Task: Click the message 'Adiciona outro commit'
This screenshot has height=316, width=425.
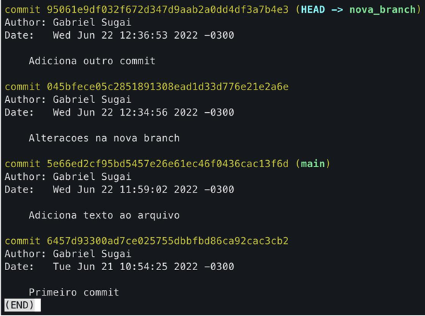Action: [92, 61]
